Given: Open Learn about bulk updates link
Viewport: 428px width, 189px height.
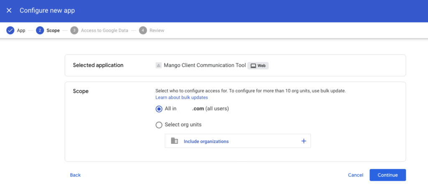Looking at the screenshot, I should pyautogui.click(x=181, y=97).
